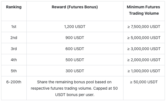Select the 3rd ranking cell
This screenshot has width=166, height=101.
point(14,49)
